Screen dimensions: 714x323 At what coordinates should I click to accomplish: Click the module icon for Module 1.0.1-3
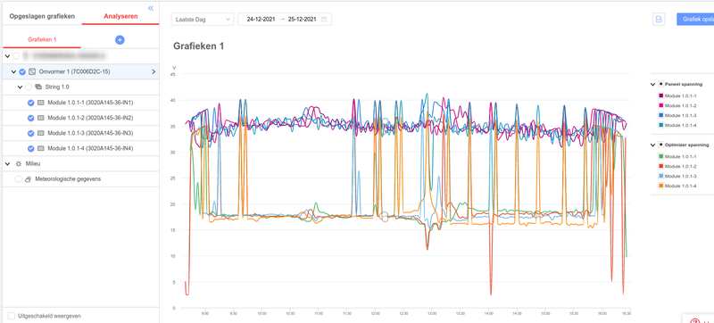(40, 133)
